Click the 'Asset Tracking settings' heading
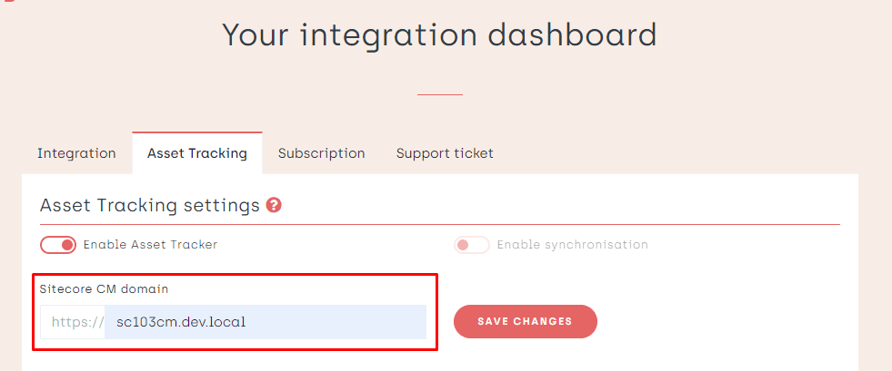This screenshot has height=371, width=892. pyautogui.click(x=150, y=205)
